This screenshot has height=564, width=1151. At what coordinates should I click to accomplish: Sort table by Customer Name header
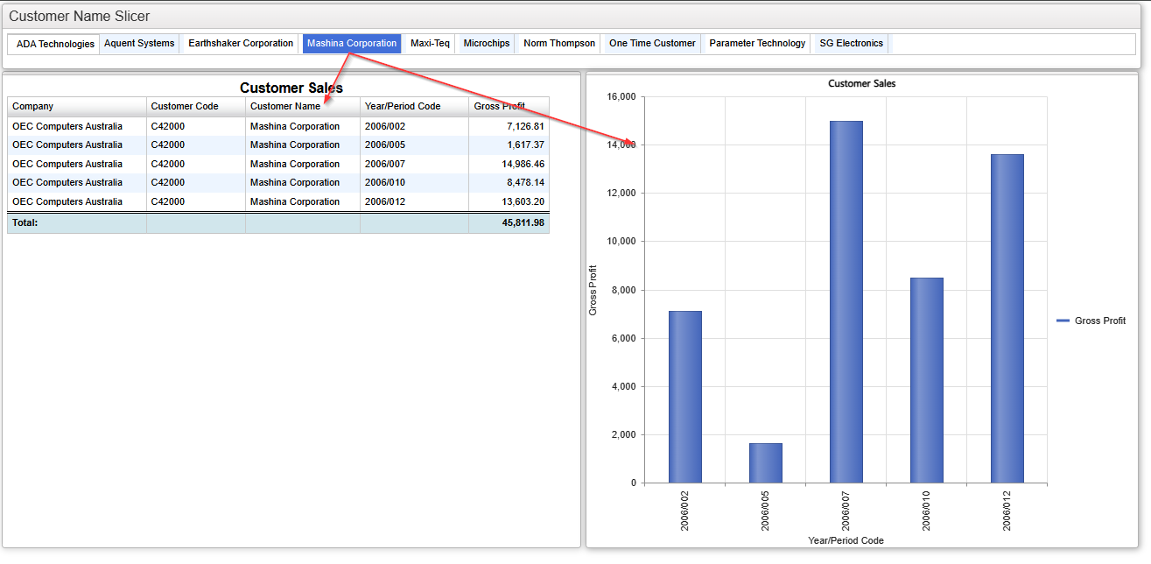pos(303,106)
